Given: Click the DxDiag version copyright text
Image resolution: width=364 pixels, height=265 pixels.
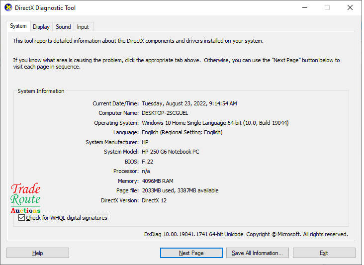Looking at the screenshot, I should (246, 234).
